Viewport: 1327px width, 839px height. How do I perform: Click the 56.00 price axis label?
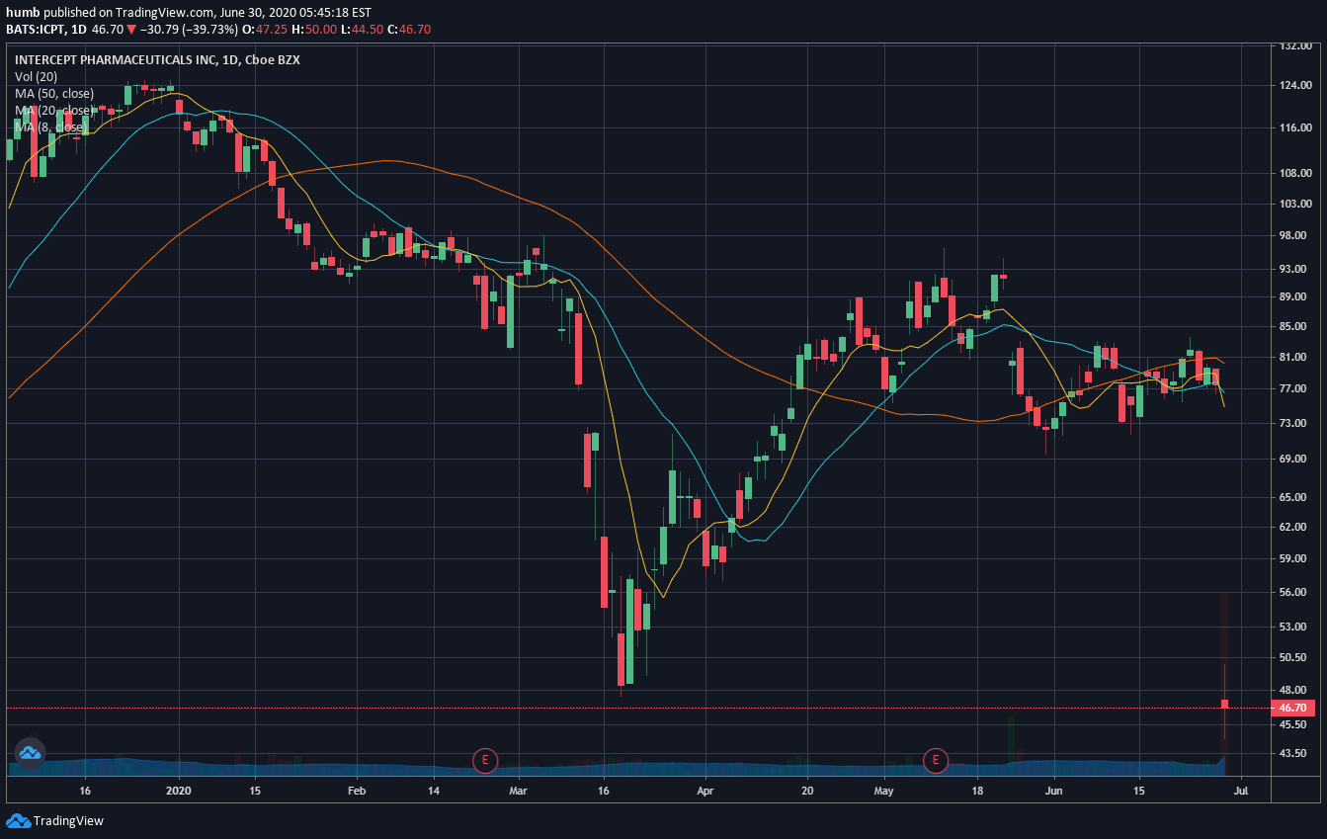(1293, 592)
